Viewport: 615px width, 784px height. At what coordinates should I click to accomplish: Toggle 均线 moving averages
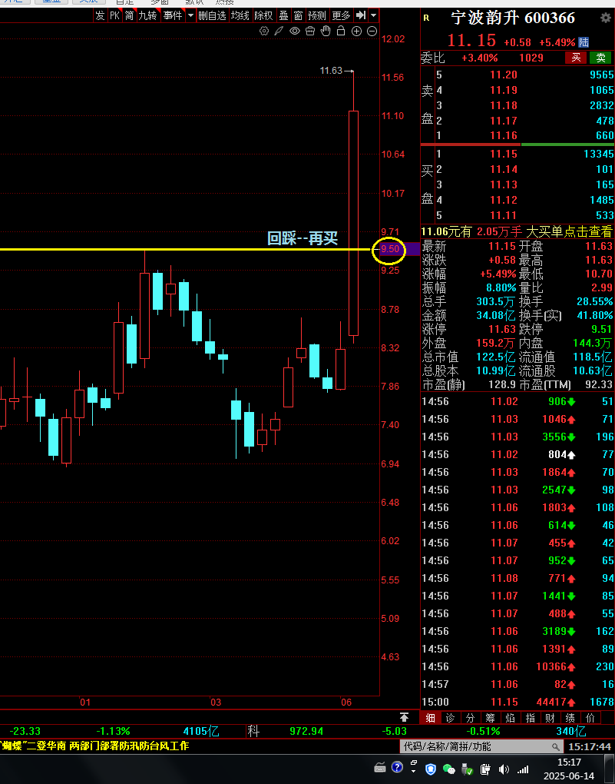(x=240, y=15)
